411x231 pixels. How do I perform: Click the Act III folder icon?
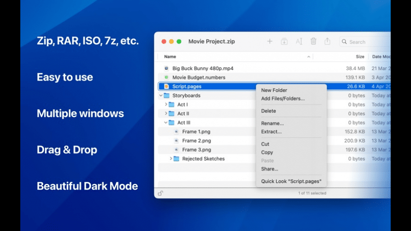pos(171,123)
